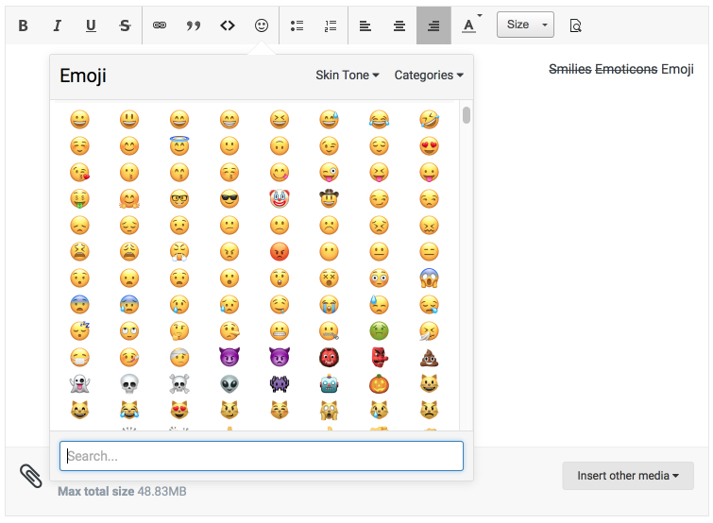
Task: Toggle numbered list
Action: point(331,25)
